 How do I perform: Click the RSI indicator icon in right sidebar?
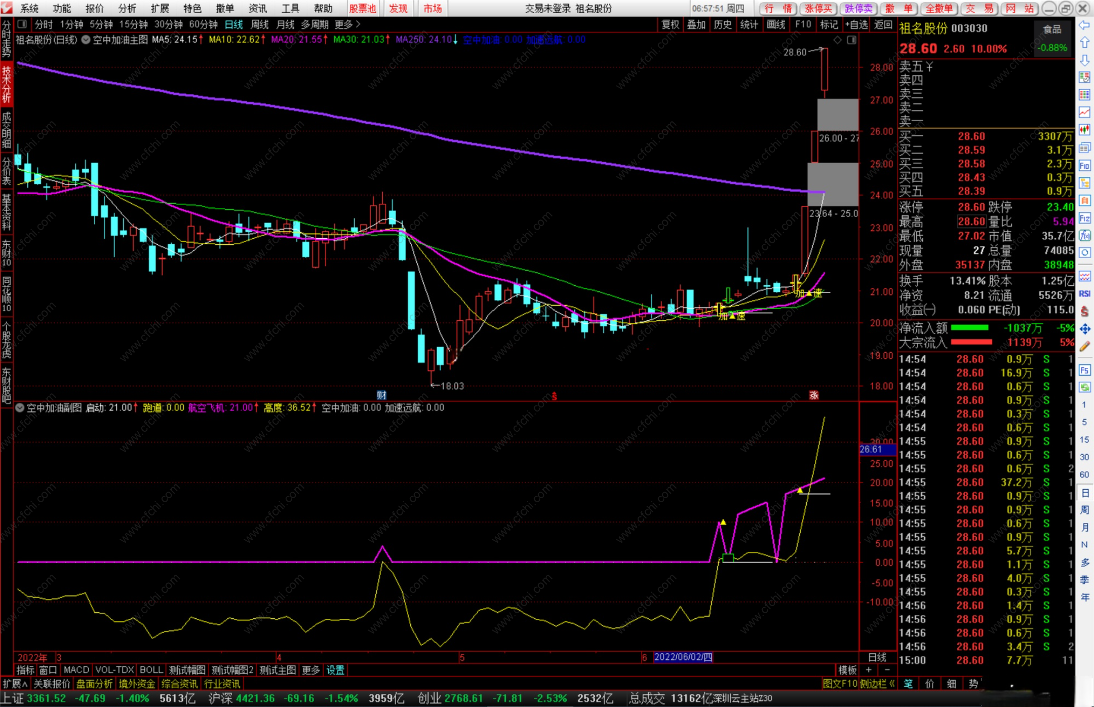pyautogui.click(x=1084, y=294)
